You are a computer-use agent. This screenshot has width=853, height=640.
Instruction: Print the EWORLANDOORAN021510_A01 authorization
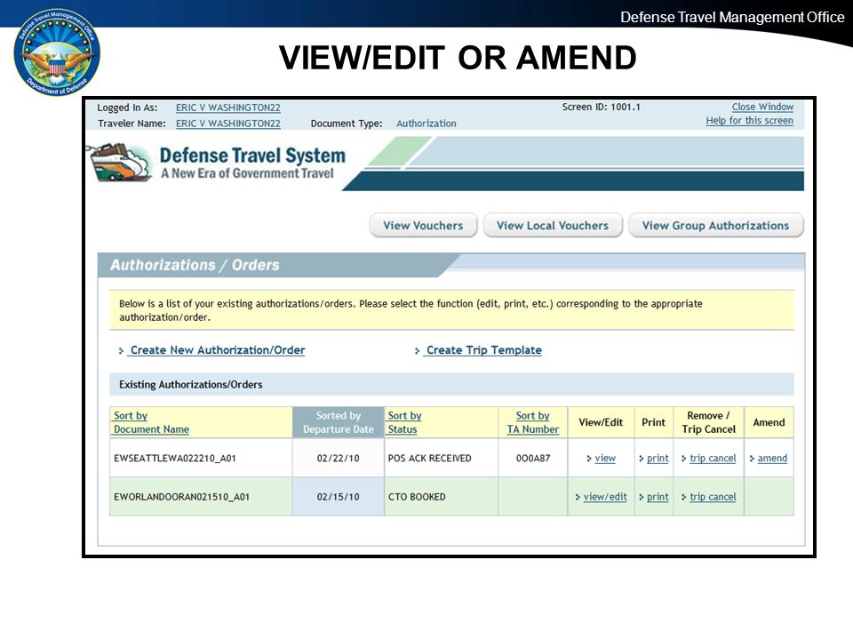[658, 497]
